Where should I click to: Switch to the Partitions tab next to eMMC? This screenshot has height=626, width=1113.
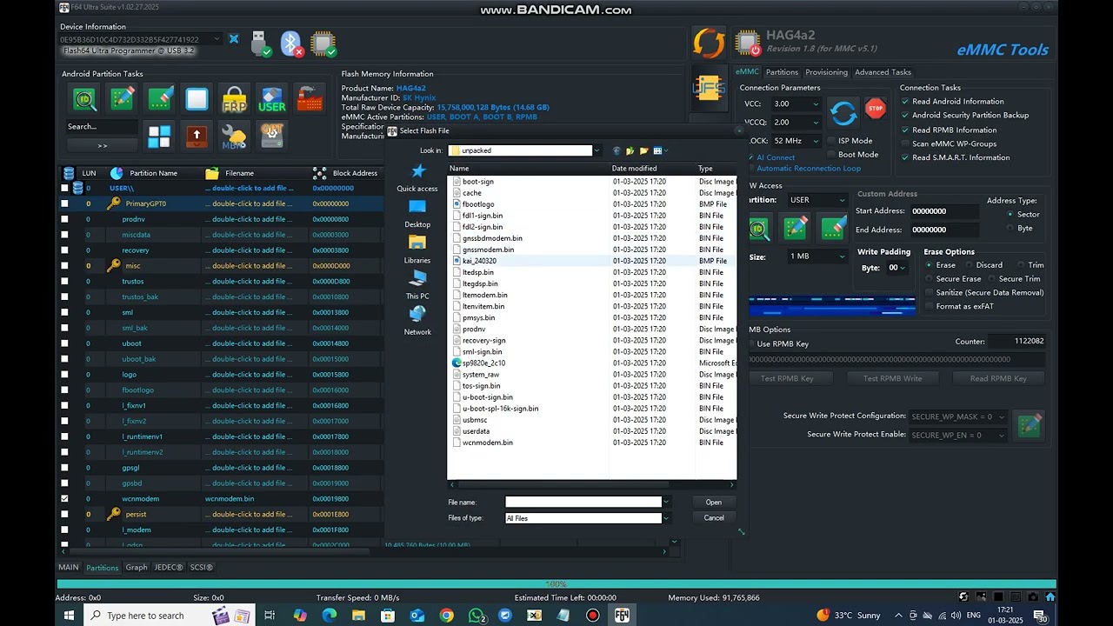pyautogui.click(x=783, y=72)
